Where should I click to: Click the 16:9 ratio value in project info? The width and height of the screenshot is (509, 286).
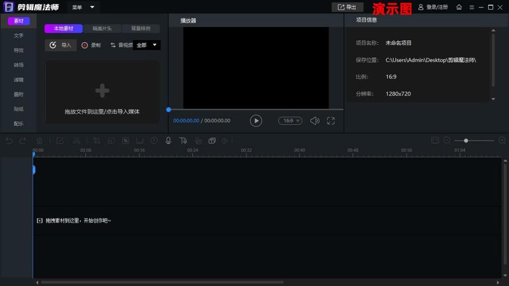coord(391,77)
